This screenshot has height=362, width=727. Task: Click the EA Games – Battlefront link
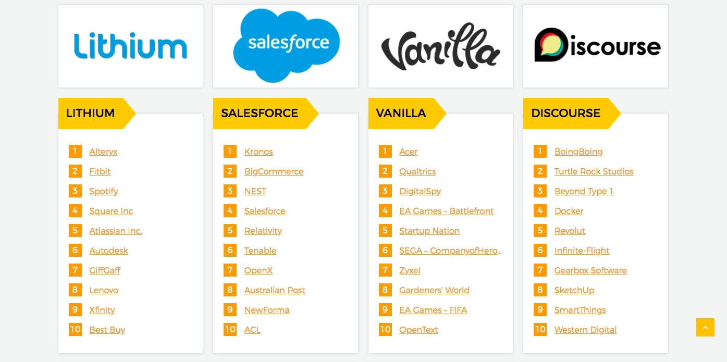(x=447, y=211)
